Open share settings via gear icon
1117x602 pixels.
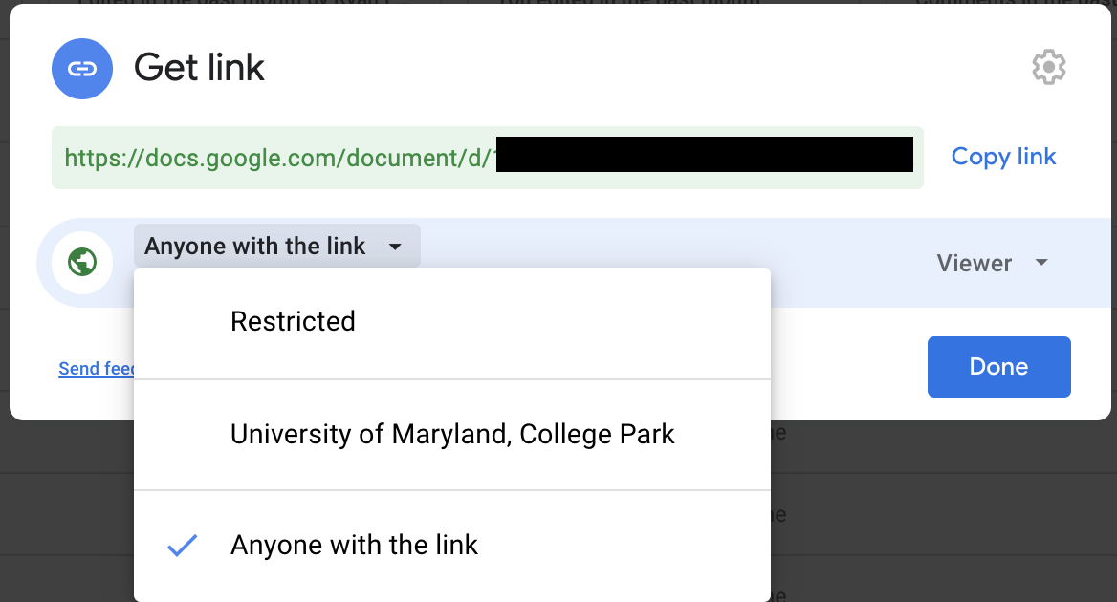(x=1049, y=68)
